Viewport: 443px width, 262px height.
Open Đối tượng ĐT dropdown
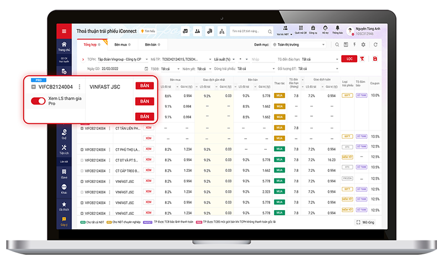318,69
